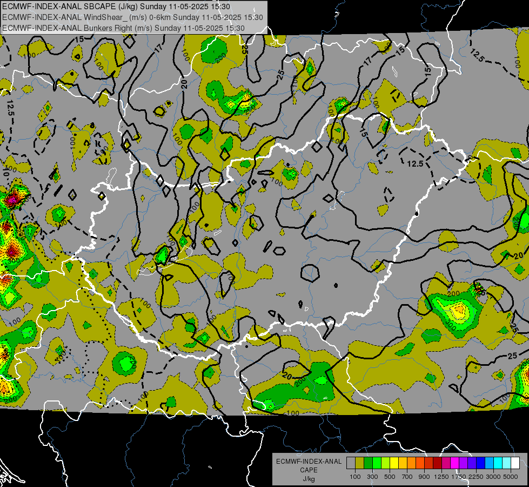Viewport: 529px width, 487px height.
Task: Click the 5000 tick value in the legend
Action: 511,477
